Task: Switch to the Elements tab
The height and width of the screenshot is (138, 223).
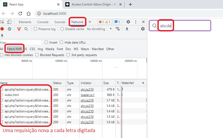Action: (25, 22)
